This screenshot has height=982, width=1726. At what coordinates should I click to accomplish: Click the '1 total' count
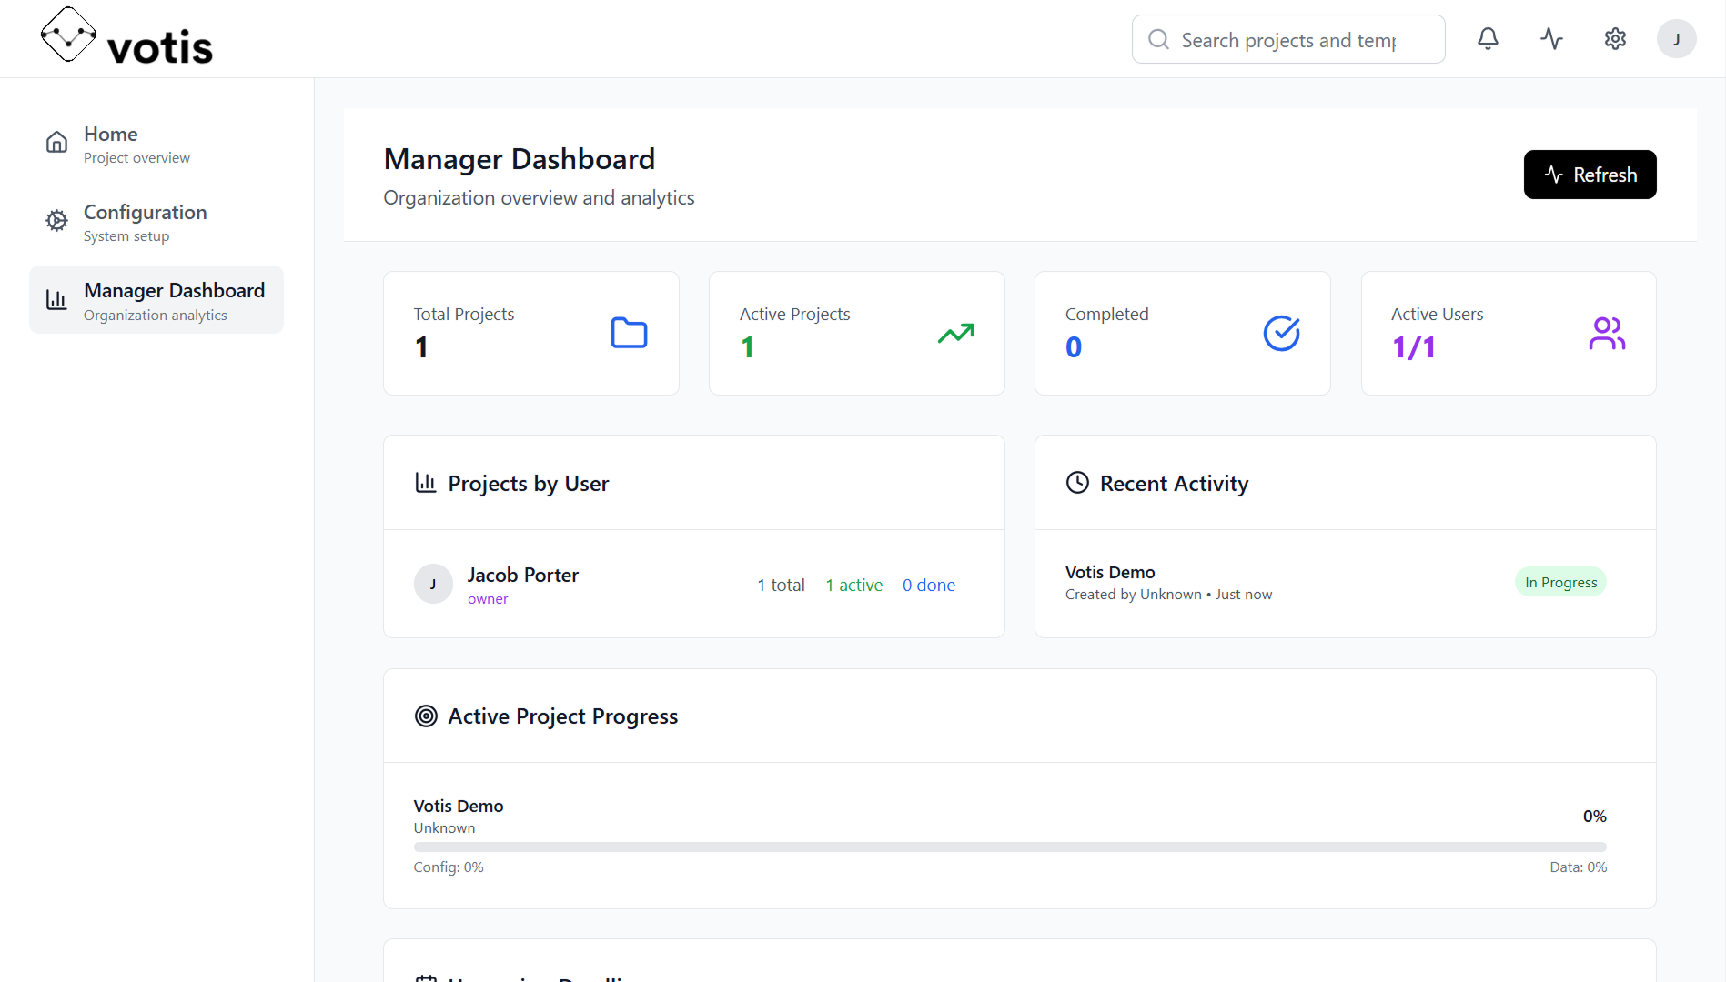(x=781, y=585)
